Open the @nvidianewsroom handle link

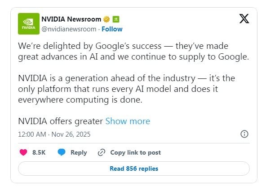[x=69, y=29]
